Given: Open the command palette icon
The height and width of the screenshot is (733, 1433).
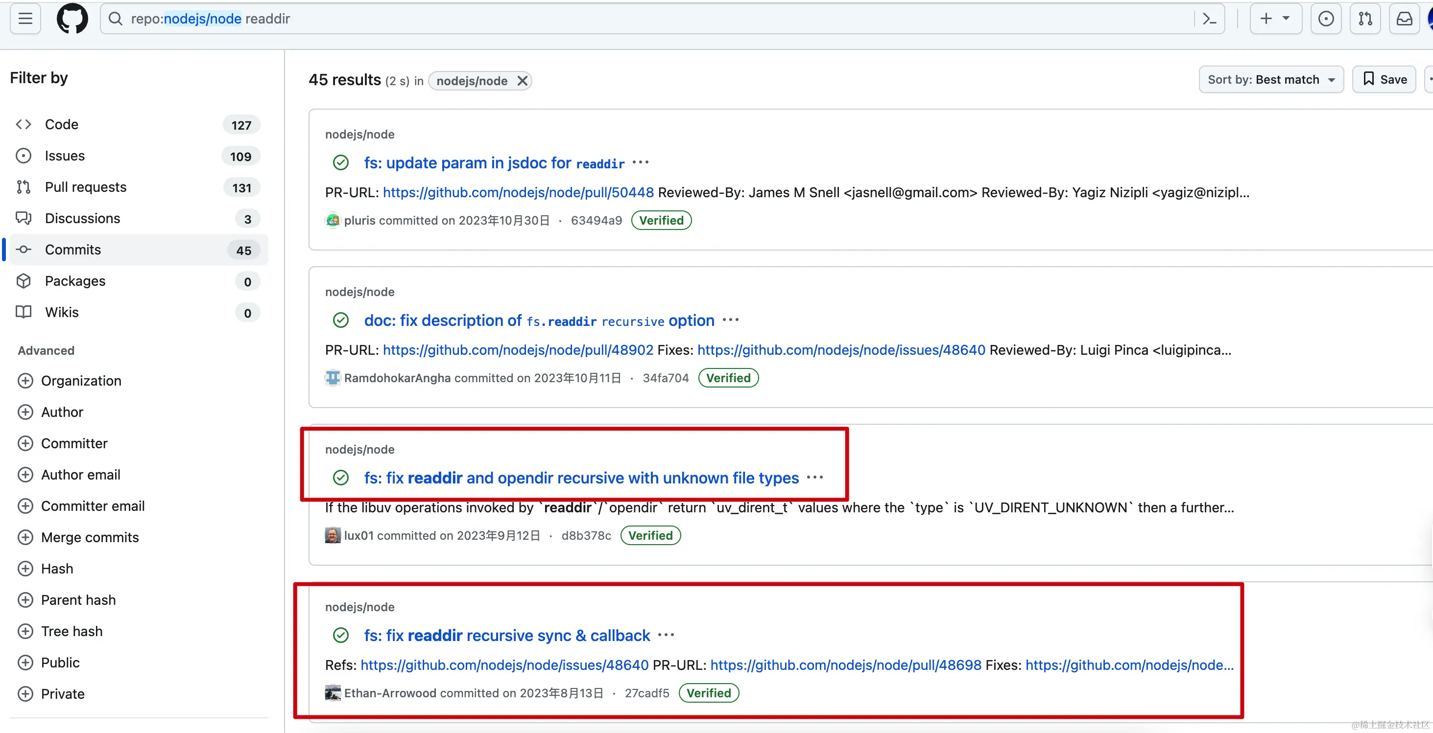Looking at the screenshot, I should [x=1209, y=19].
